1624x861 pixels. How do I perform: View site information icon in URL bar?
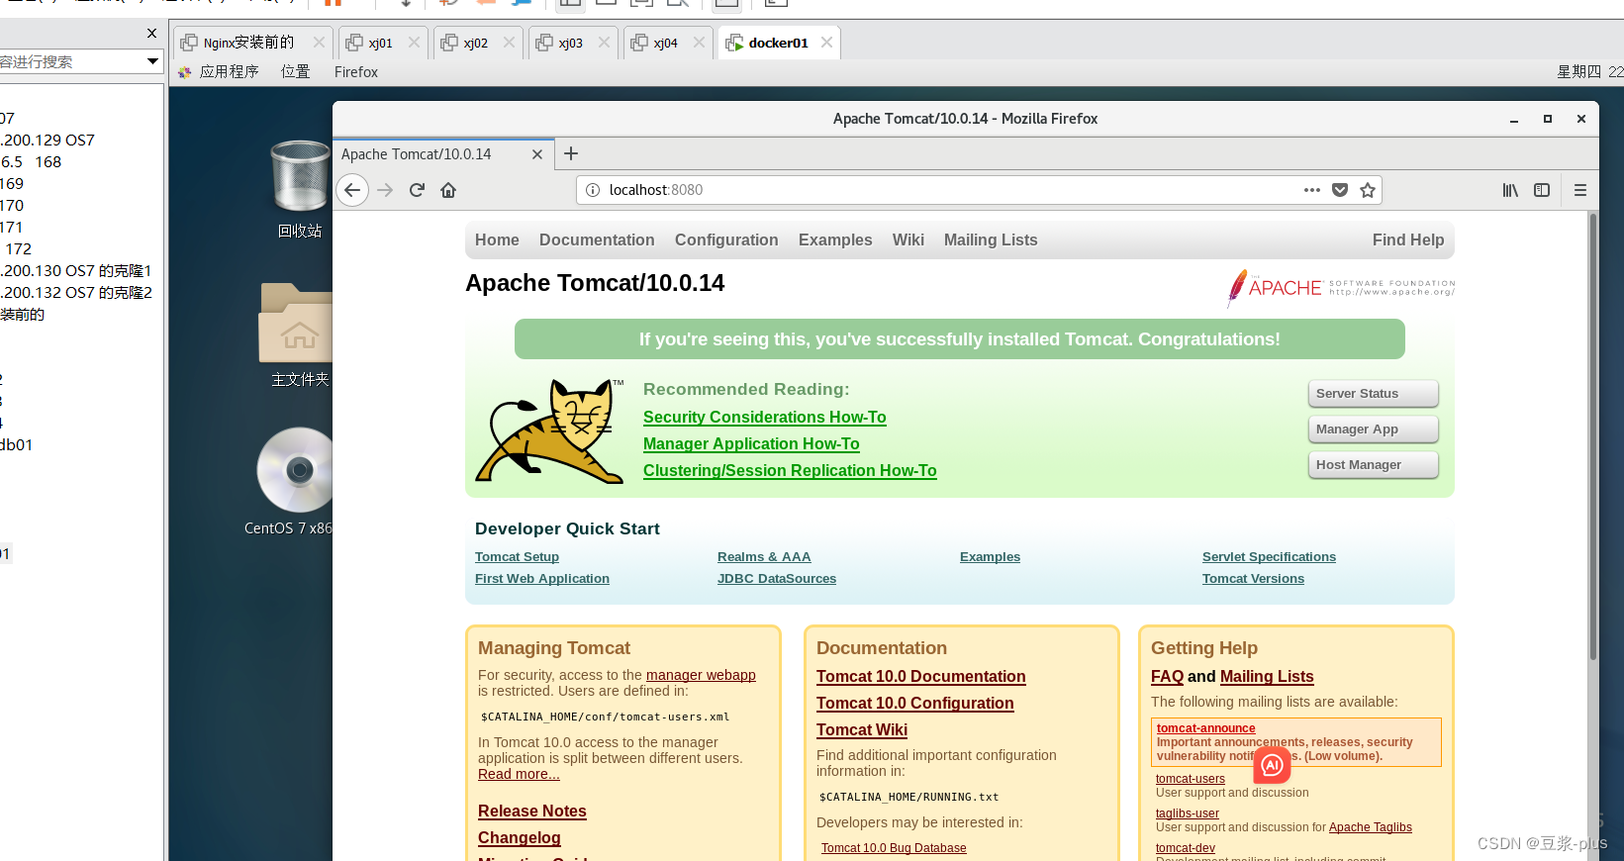tap(593, 190)
